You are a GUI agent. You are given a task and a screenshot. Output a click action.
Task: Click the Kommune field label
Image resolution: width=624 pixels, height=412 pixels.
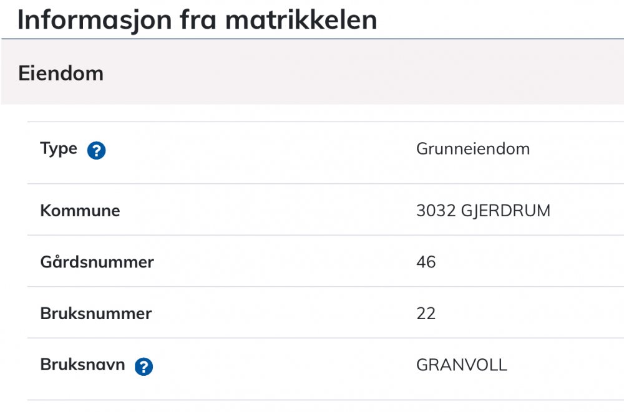tap(80, 211)
